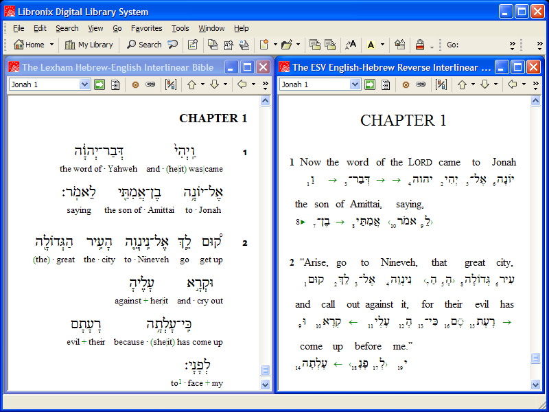This screenshot has width=549, height=412.
Task: Toggle the link set icon in the ESV panel
Action: [421, 84]
